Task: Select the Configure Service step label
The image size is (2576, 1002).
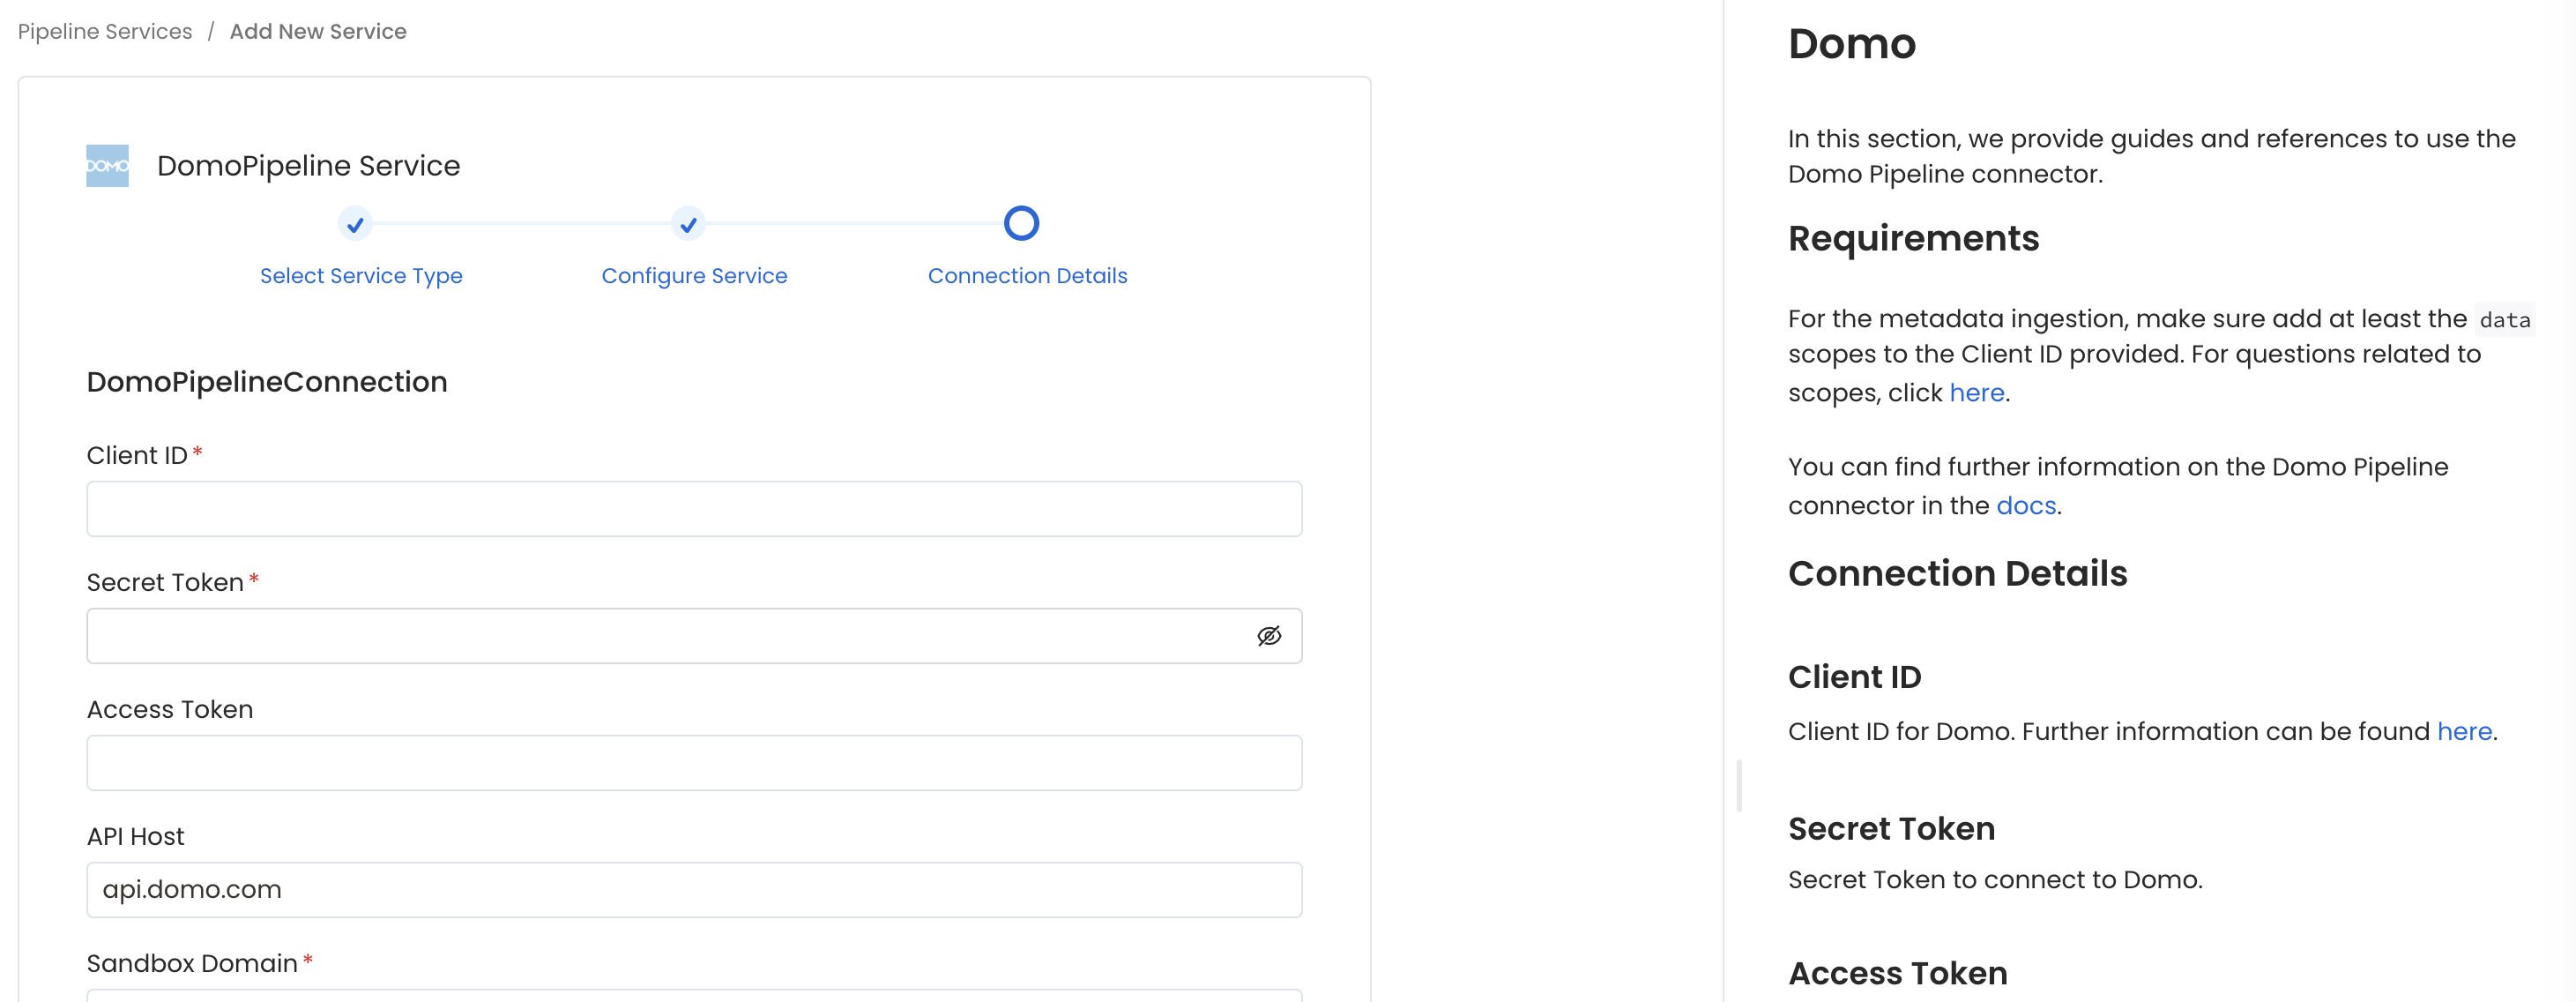Action: point(694,275)
